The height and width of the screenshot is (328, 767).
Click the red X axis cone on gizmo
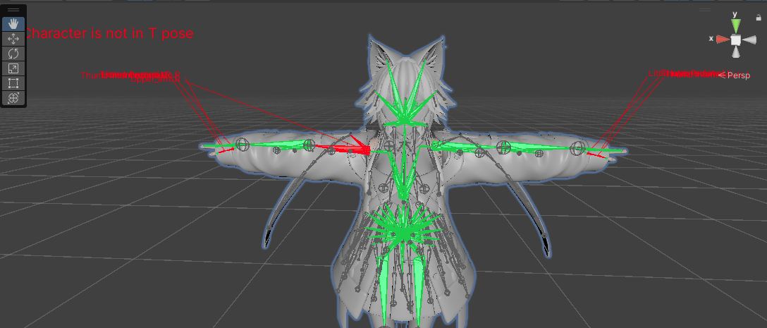tap(723, 40)
